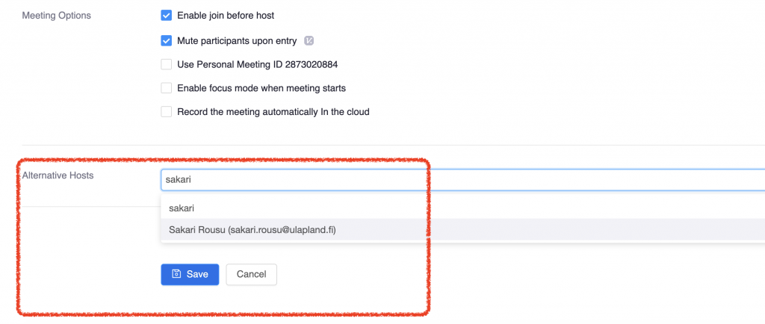Image resolution: width=765 pixels, height=324 pixels.
Task: Click the Meeting Options section label
Action: point(57,16)
